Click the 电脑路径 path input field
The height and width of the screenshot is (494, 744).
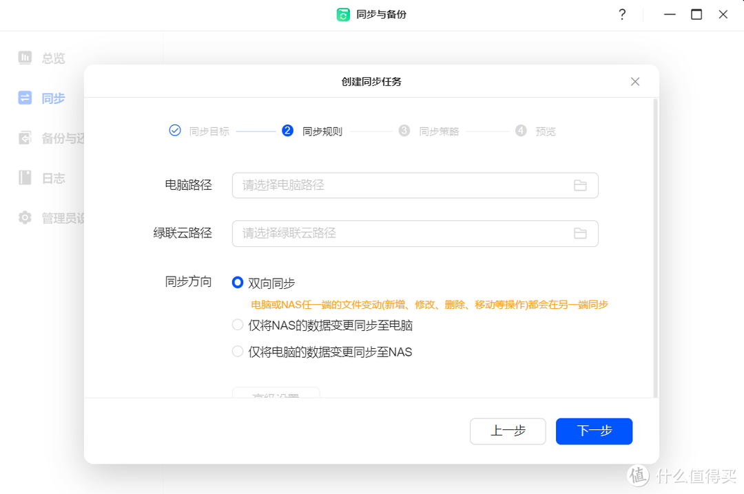(415, 185)
